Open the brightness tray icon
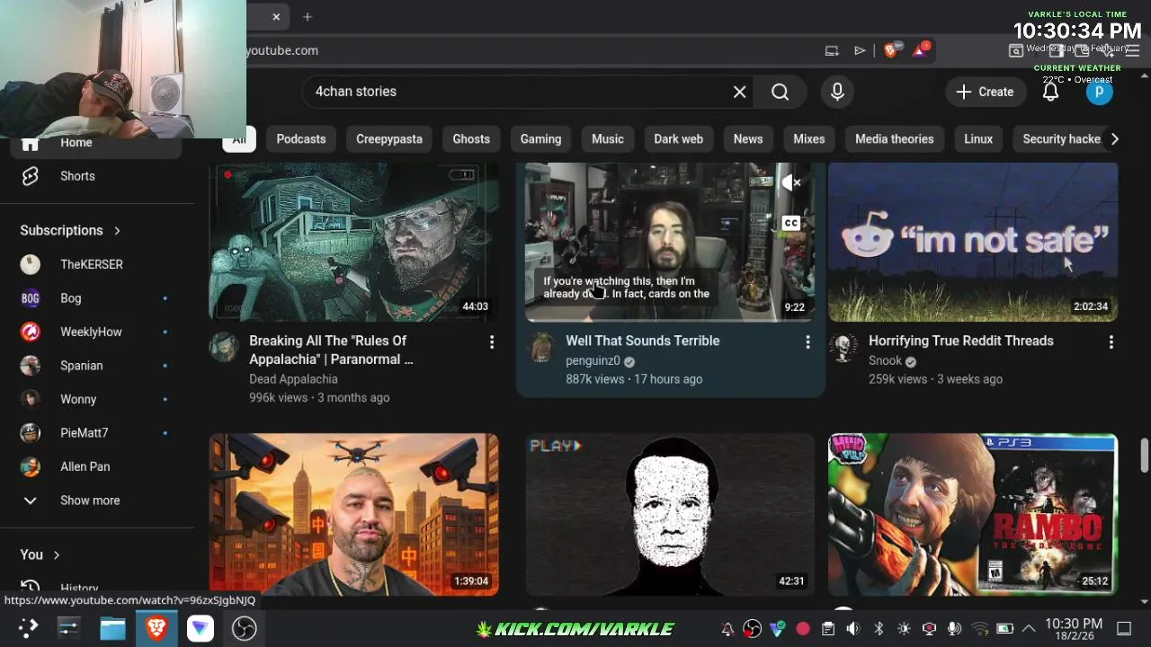 [904, 629]
